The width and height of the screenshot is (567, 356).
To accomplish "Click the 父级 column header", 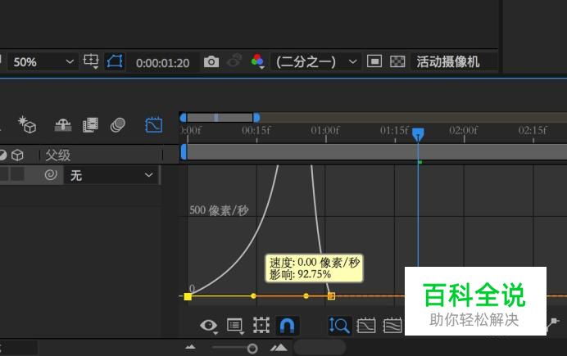I will click(58, 155).
